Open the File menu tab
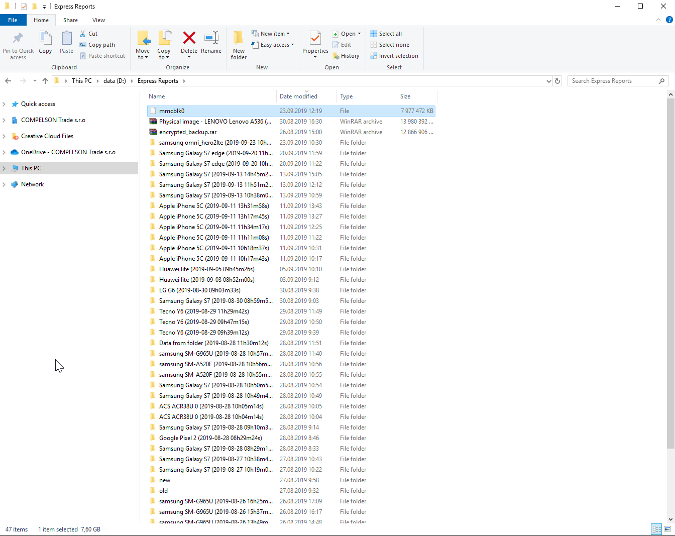This screenshot has width=675, height=536. point(13,20)
